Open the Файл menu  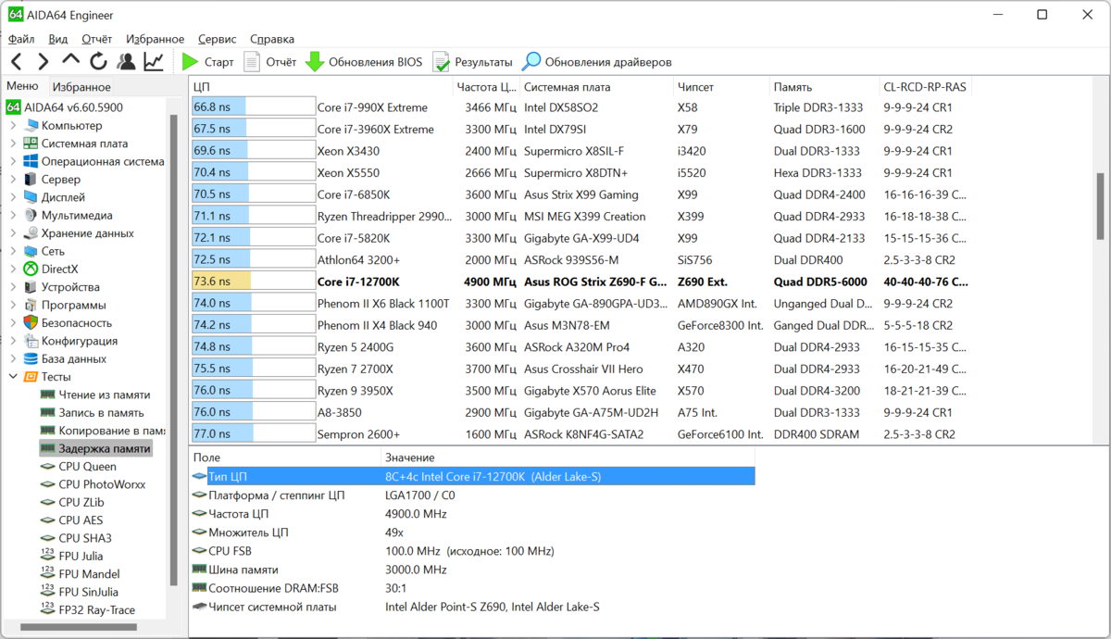coord(21,39)
